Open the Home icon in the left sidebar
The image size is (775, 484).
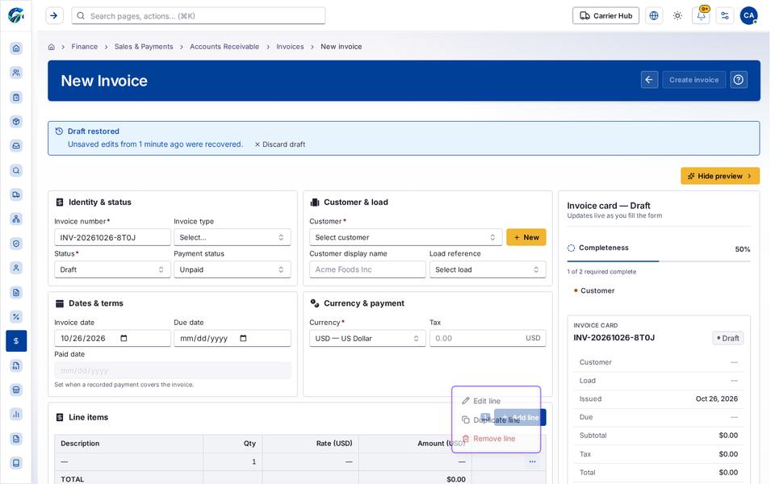tap(16, 48)
